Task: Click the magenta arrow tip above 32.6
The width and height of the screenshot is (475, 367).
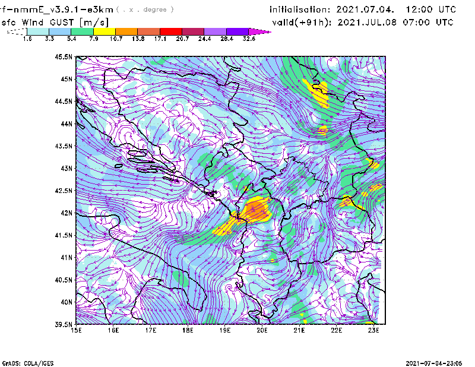Action: click(x=259, y=31)
